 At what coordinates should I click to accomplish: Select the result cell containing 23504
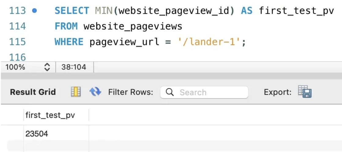37,134
